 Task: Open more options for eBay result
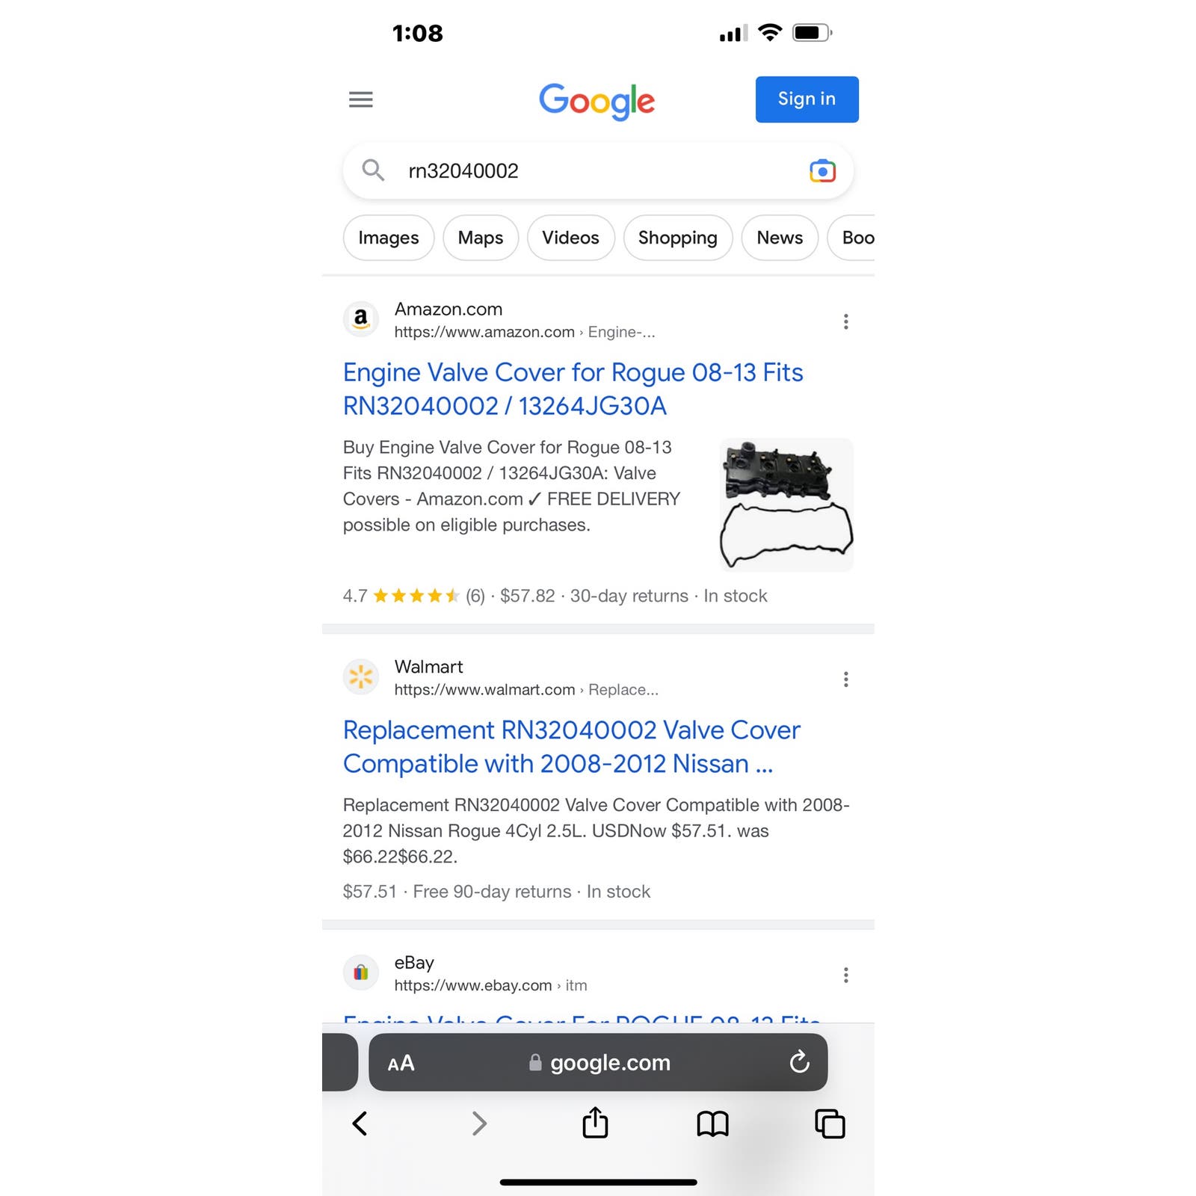845,975
